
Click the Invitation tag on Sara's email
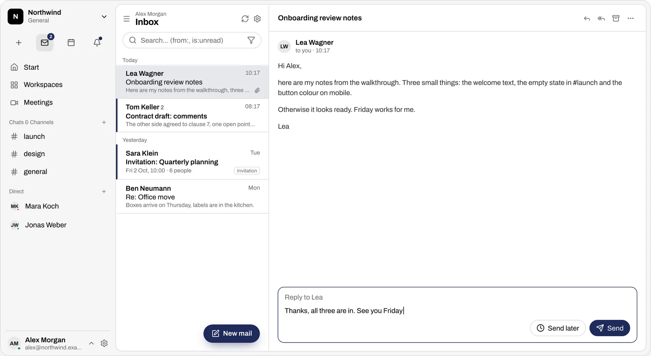[x=247, y=171]
